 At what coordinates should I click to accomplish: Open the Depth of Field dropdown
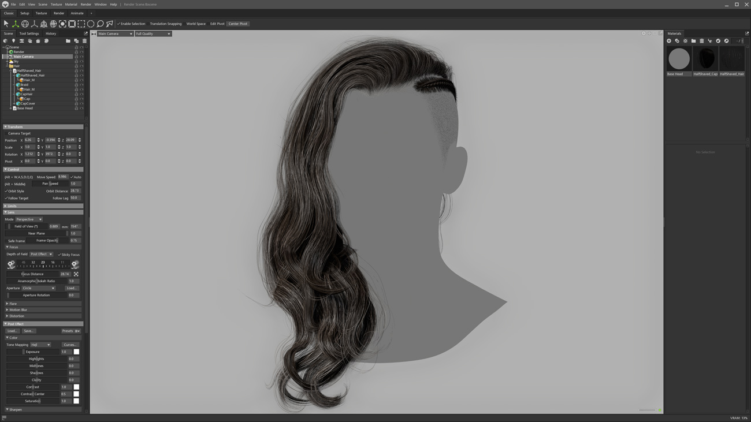coord(41,254)
